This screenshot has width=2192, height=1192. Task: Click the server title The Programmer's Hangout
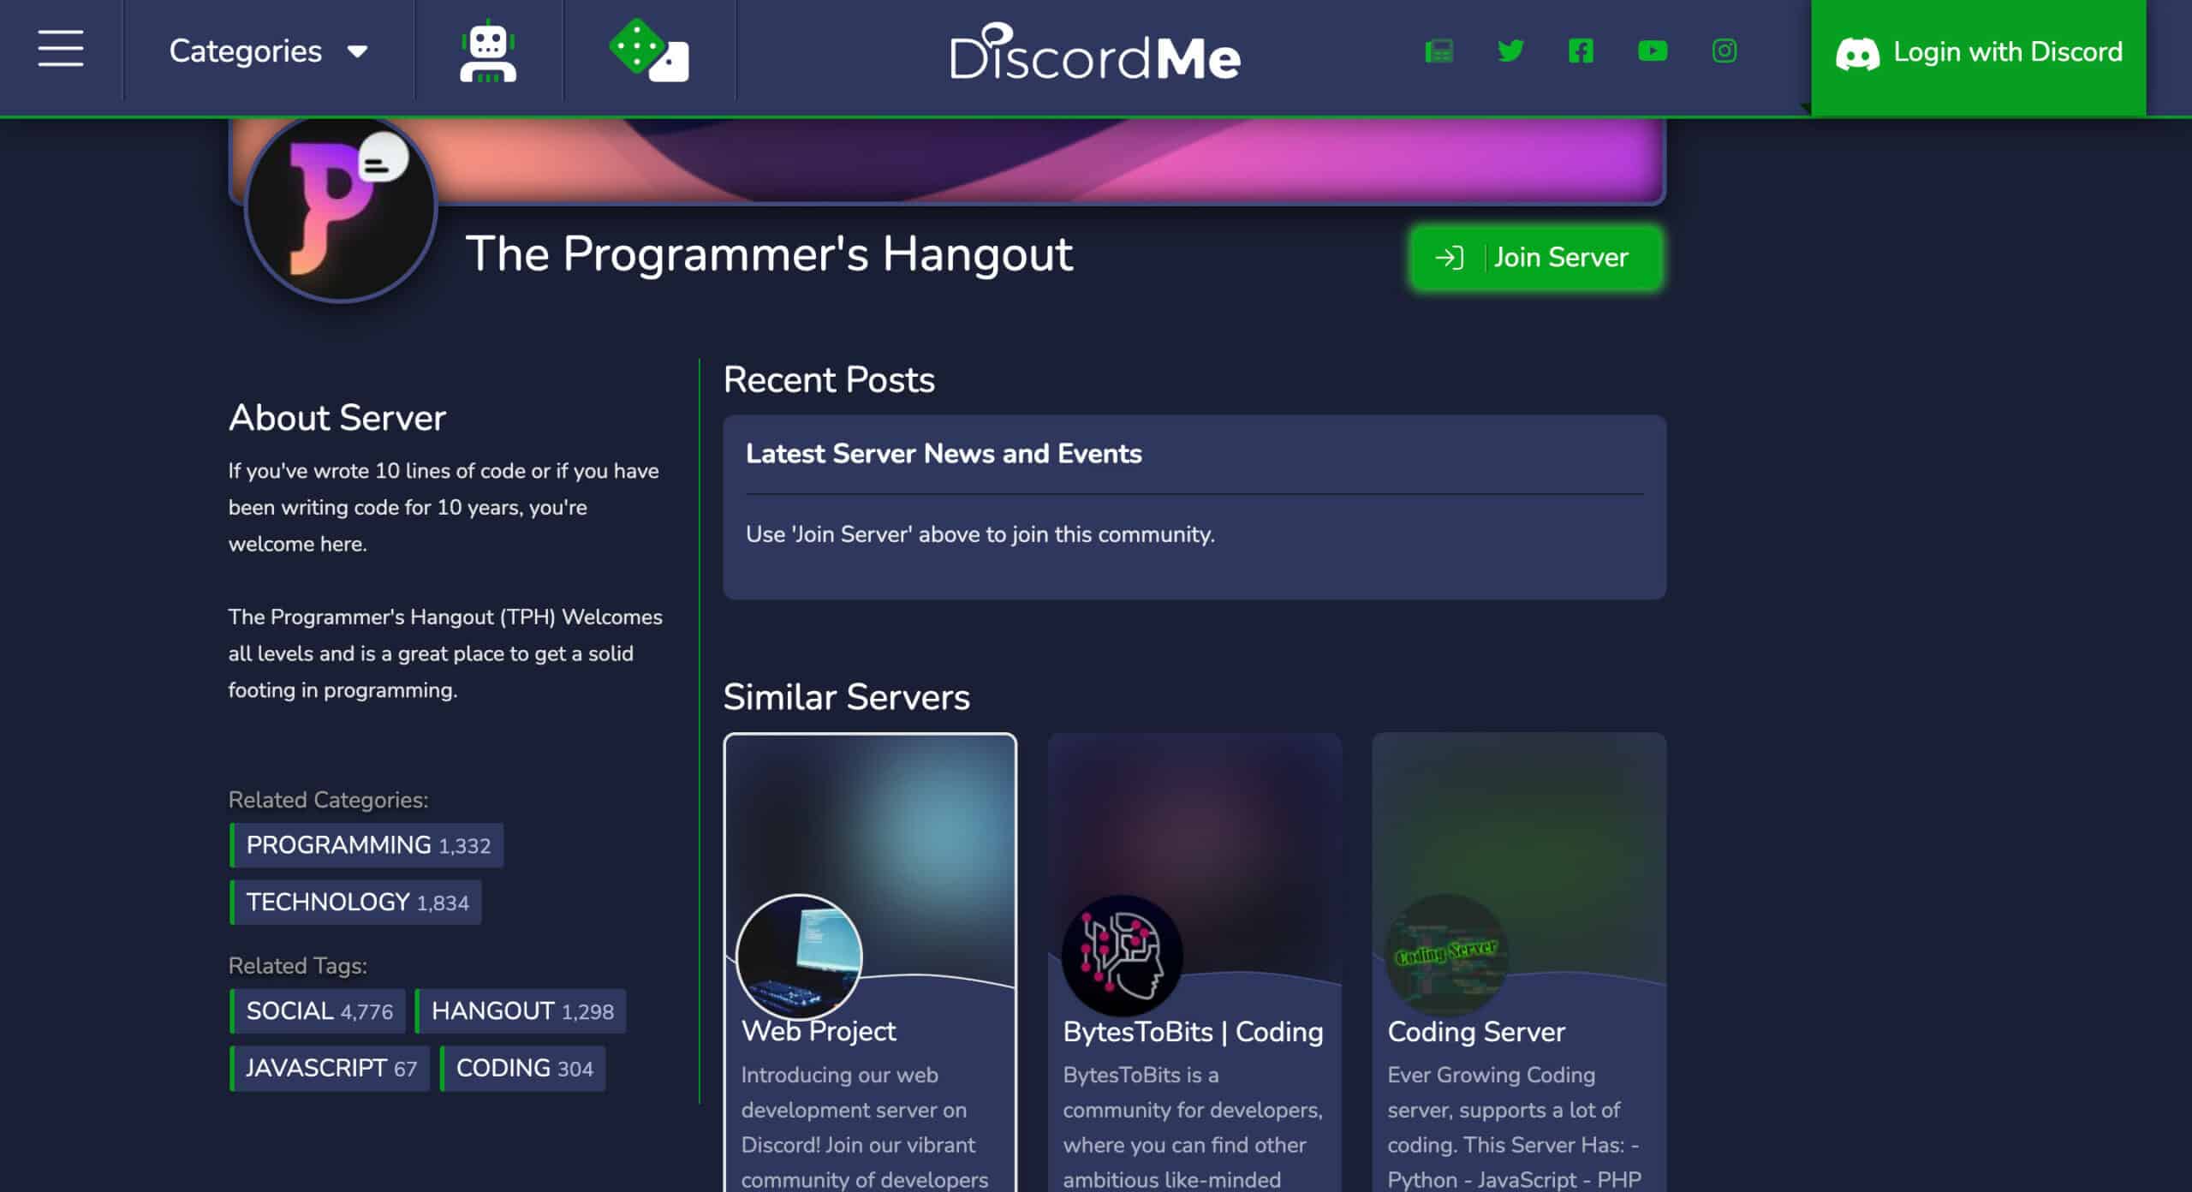pyautogui.click(x=769, y=254)
